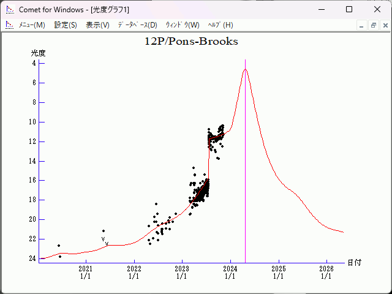Restore down the inner graph window
Viewport: 392px width, 294px height.
(x=373, y=25)
